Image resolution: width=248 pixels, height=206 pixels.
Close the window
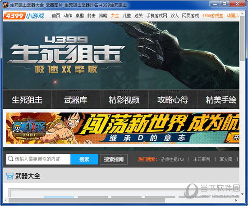click(237, 4)
